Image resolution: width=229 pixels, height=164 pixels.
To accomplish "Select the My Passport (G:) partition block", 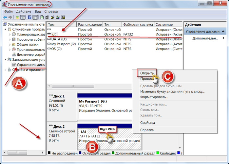I will (105, 109).
